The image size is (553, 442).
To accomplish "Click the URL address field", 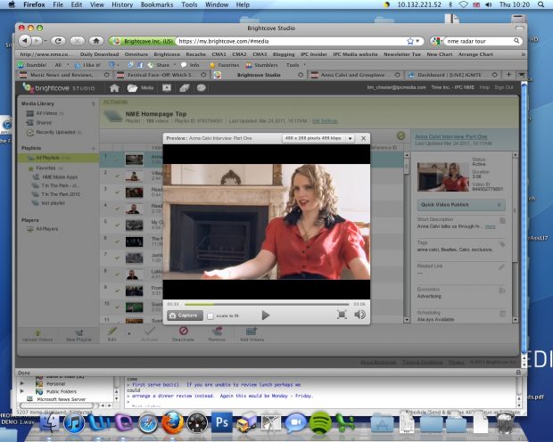I will (291, 41).
